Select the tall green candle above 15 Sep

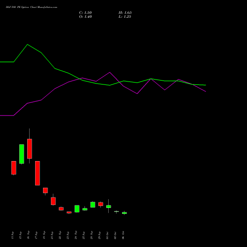(22, 154)
